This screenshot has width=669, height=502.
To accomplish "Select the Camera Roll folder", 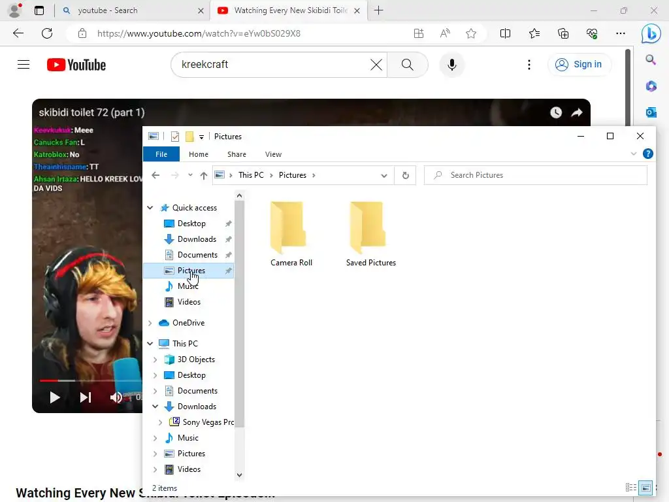I will (x=291, y=234).
